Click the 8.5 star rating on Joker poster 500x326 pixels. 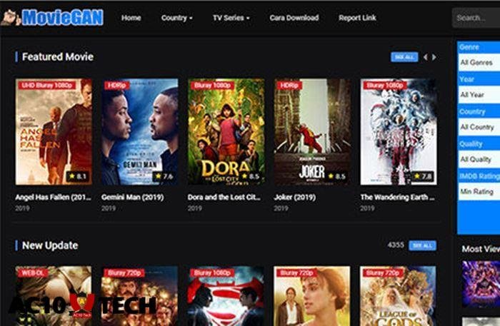pyautogui.click(x=335, y=175)
